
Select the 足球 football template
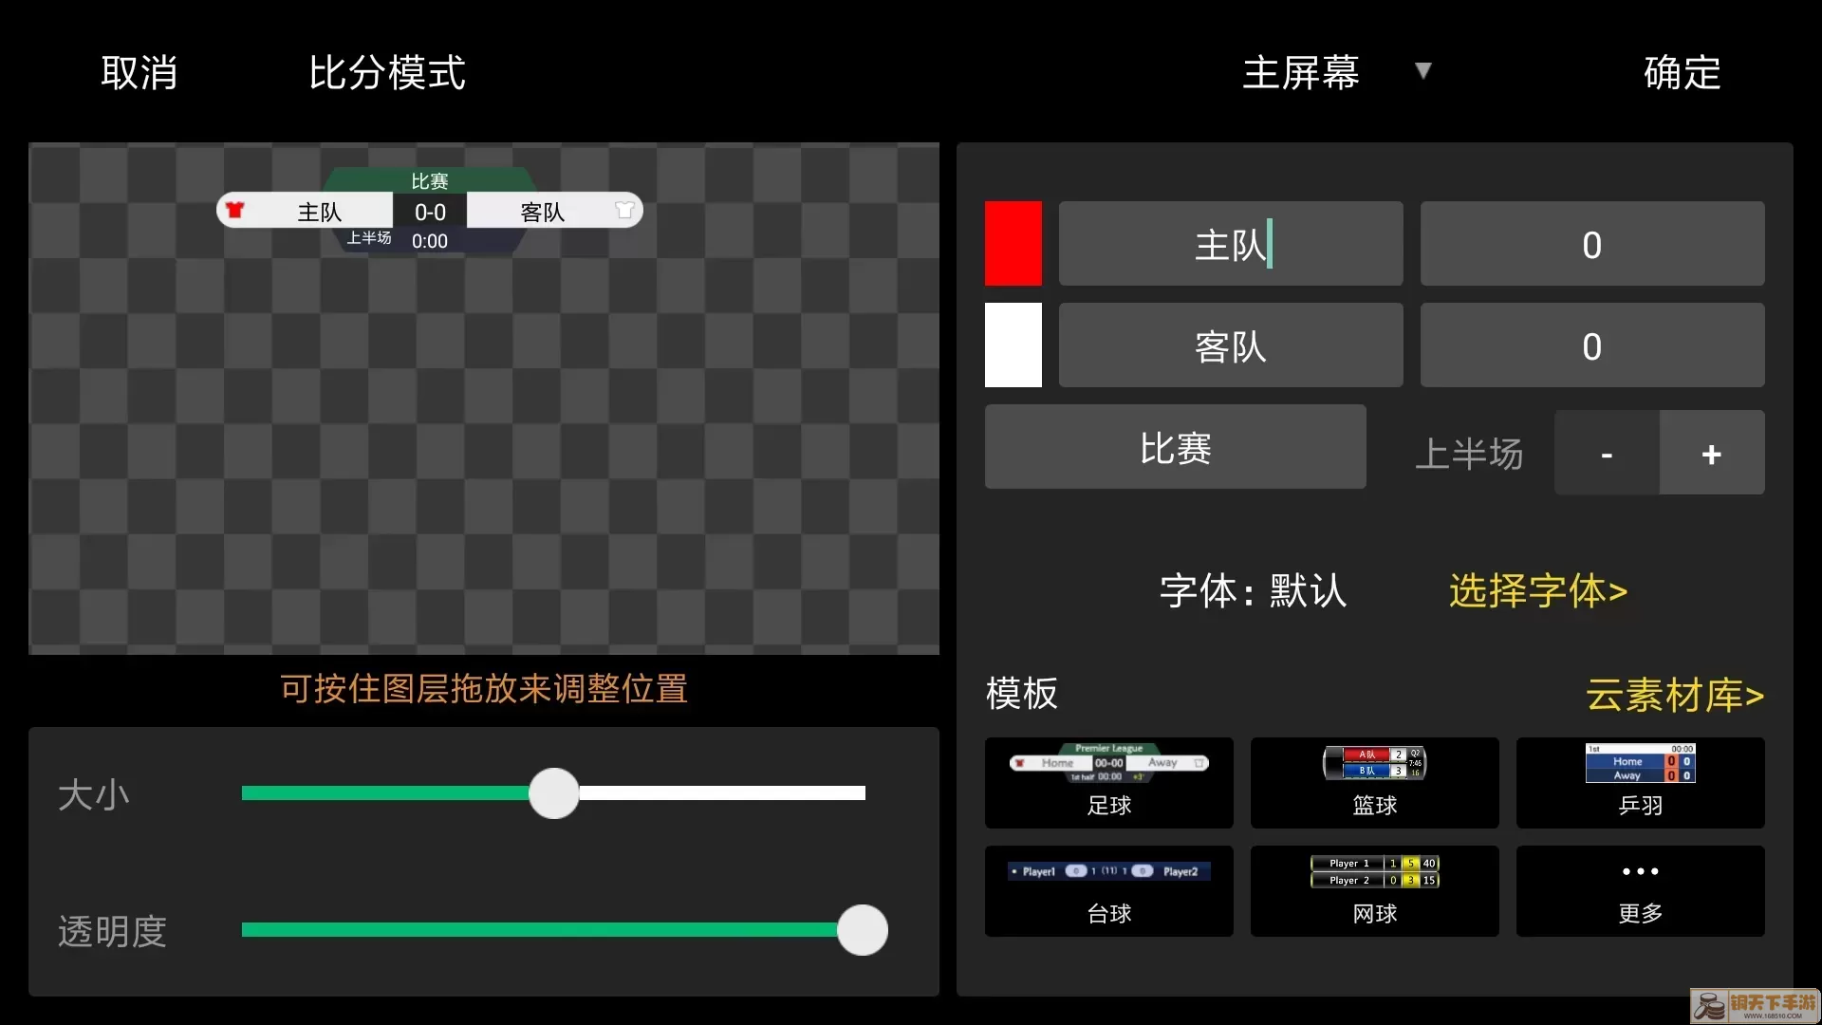[x=1108, y=782]
